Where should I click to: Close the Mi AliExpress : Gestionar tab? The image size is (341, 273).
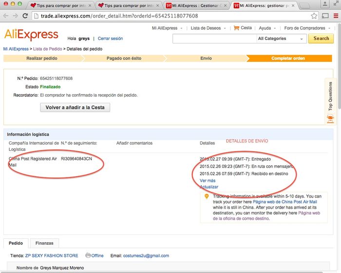tap(225, 6)
